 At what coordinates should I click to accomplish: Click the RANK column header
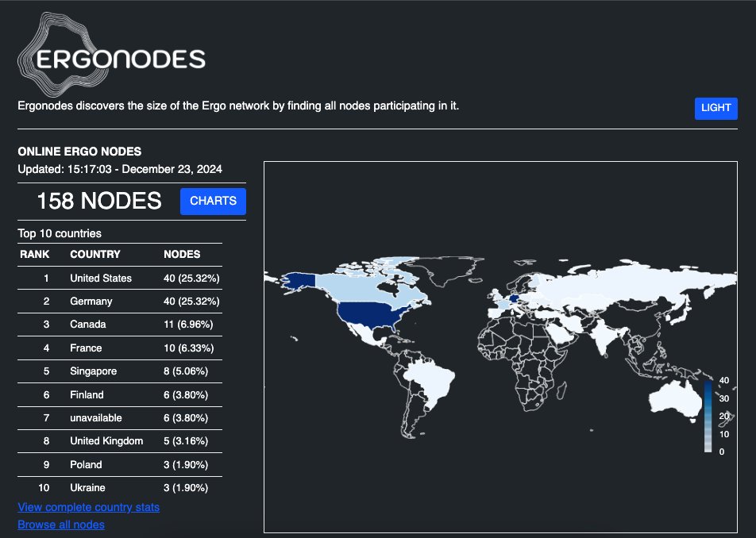[35, 254]
